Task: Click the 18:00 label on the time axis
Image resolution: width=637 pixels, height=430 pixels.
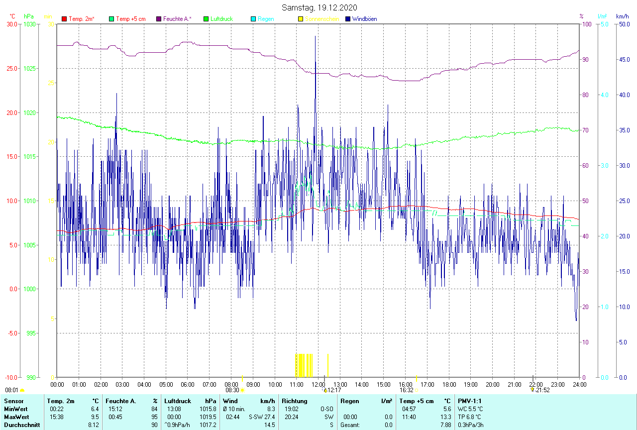Action: (x=449, y=384)
